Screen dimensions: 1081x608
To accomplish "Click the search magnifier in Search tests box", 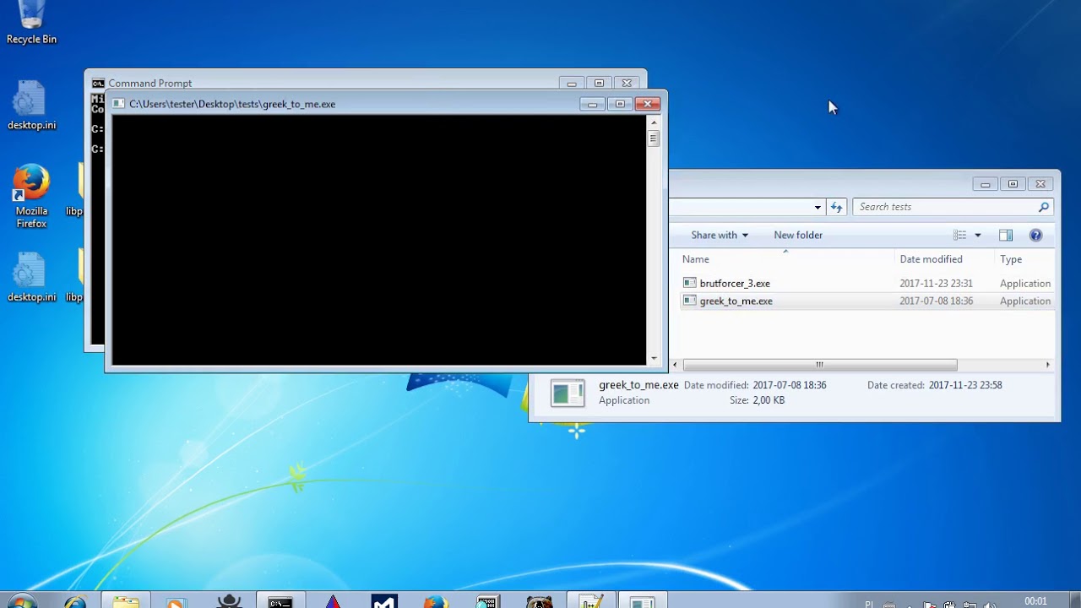I will pos(1044,207).
